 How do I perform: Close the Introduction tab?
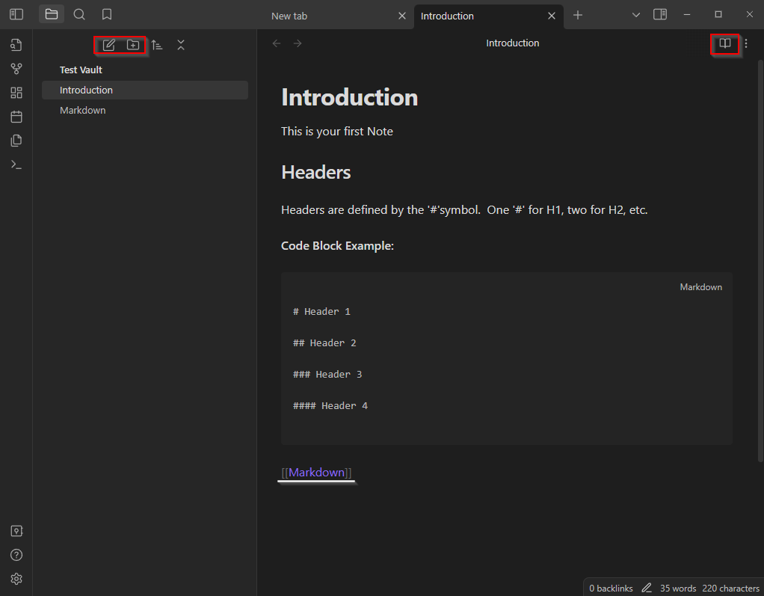point(552,16)
